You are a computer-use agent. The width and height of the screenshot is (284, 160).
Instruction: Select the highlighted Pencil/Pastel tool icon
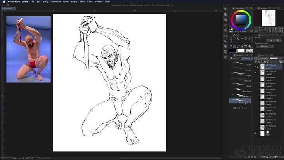[235, 46]
